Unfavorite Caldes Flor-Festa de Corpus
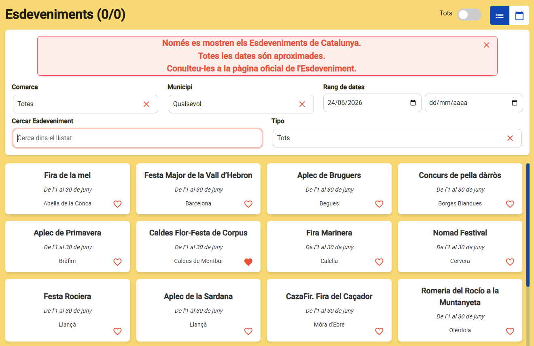The height and width of the screenshot is (346, 534). tap(248, 262)
